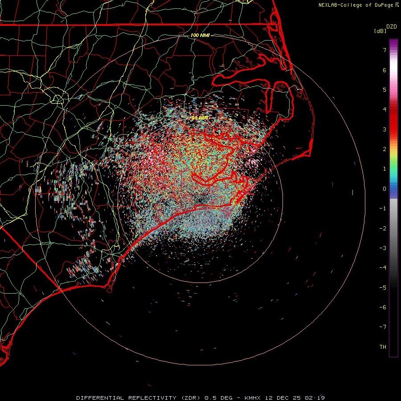Click the DZD product label
The height and width of the screenshot is (401, 401).
point(392,27)
